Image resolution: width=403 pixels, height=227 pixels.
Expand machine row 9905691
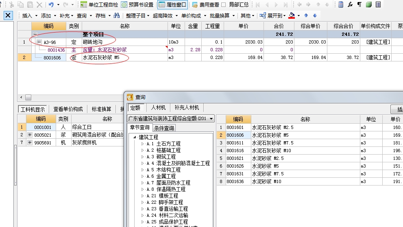pos(30,142)
